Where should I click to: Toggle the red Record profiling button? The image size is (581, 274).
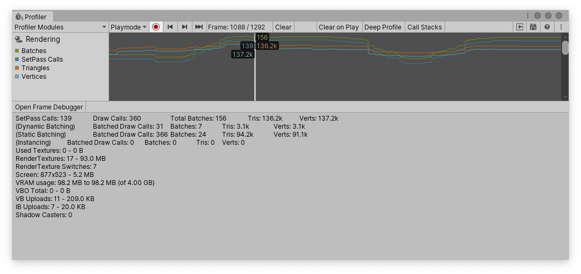pos(156,27)
